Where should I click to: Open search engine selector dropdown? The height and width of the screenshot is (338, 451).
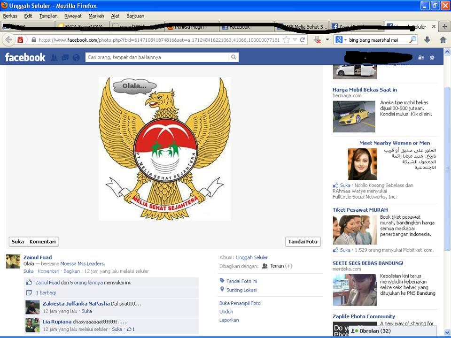[x=345, y=40]
